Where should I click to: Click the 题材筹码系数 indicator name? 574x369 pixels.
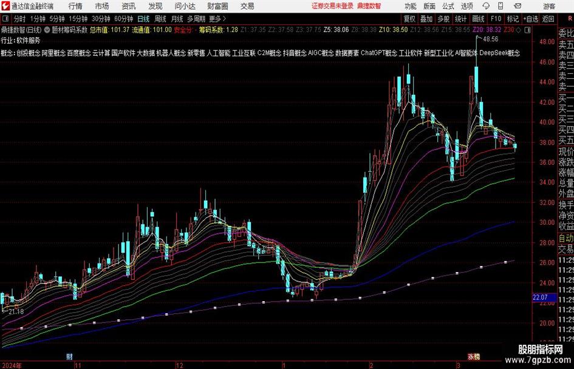tap(70, 30)
